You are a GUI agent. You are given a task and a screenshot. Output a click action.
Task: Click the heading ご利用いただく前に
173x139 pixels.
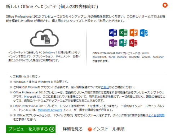click(25, 77)
